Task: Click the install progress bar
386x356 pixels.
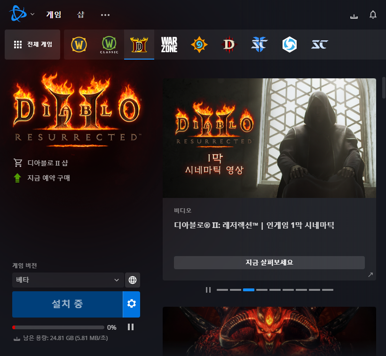Action: point(58,327)
